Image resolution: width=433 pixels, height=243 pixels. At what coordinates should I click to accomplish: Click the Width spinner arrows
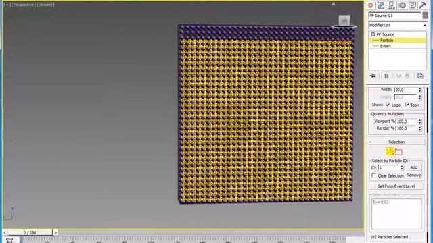point(419,90)
